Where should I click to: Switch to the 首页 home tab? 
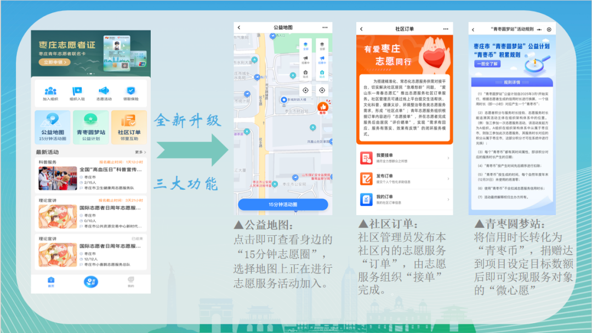point(51,282)
